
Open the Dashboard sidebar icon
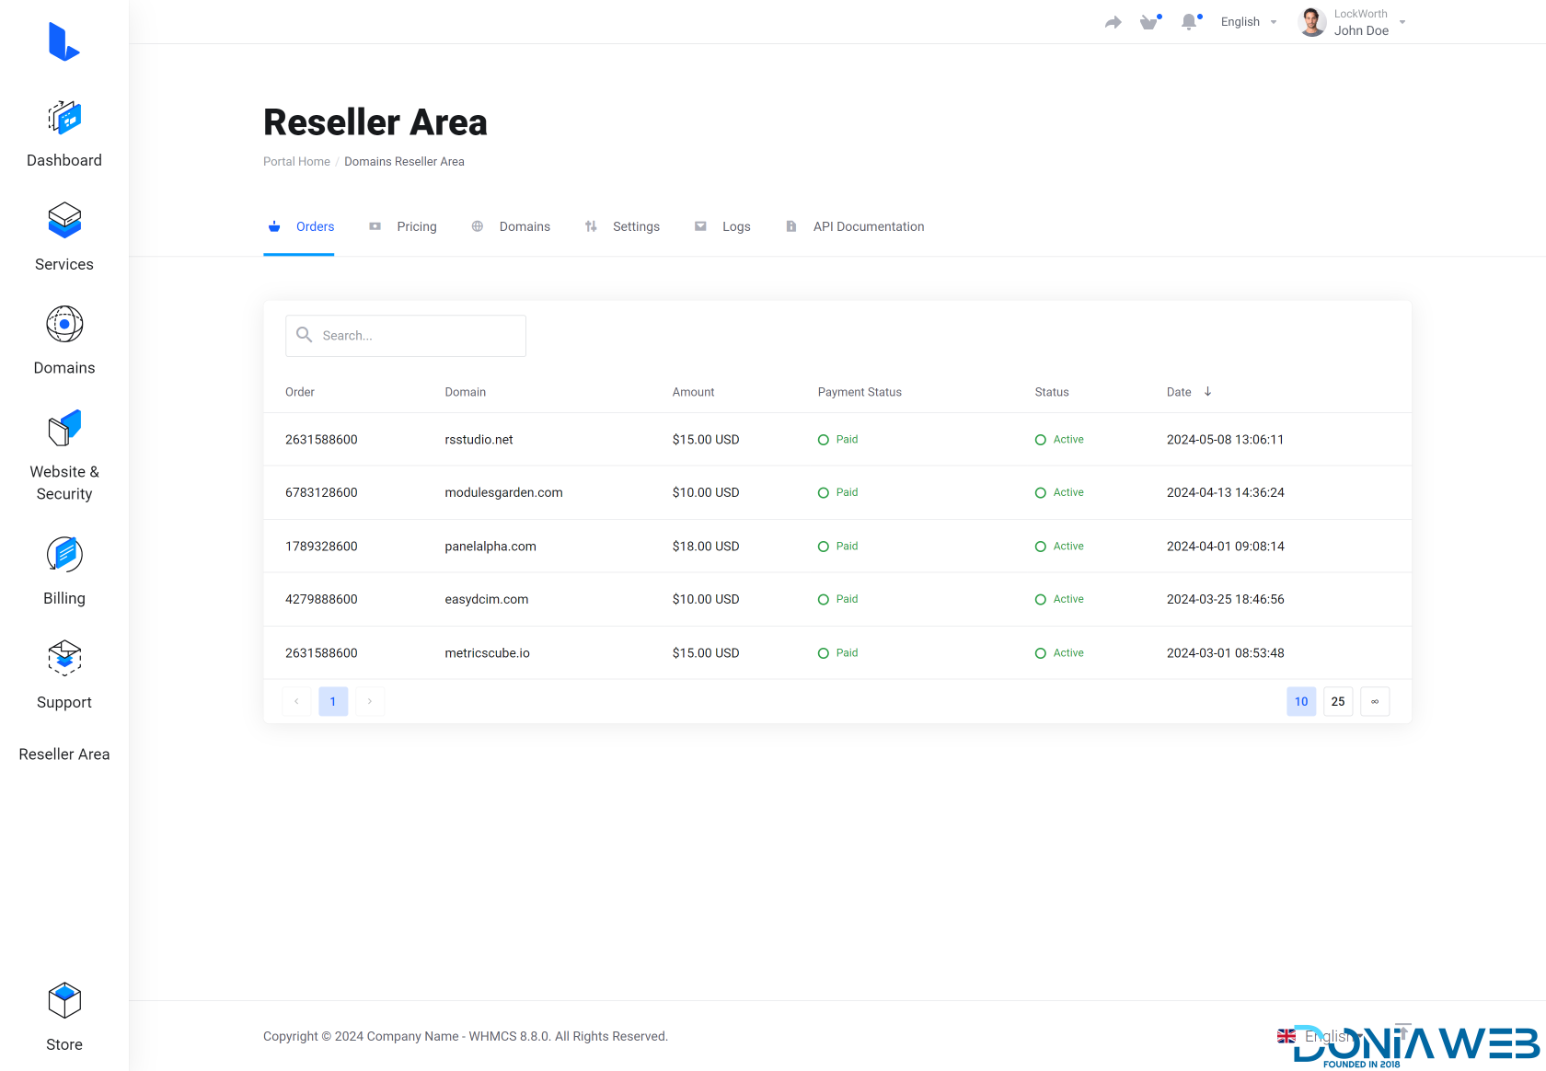[x=64, y=118]
